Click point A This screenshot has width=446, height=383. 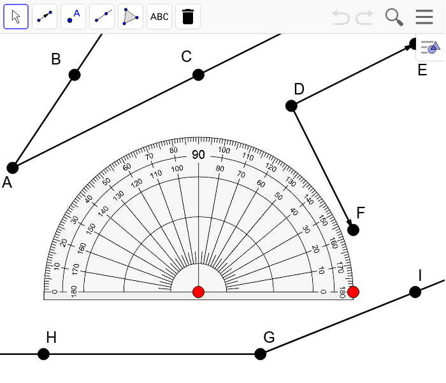(13, 168)
